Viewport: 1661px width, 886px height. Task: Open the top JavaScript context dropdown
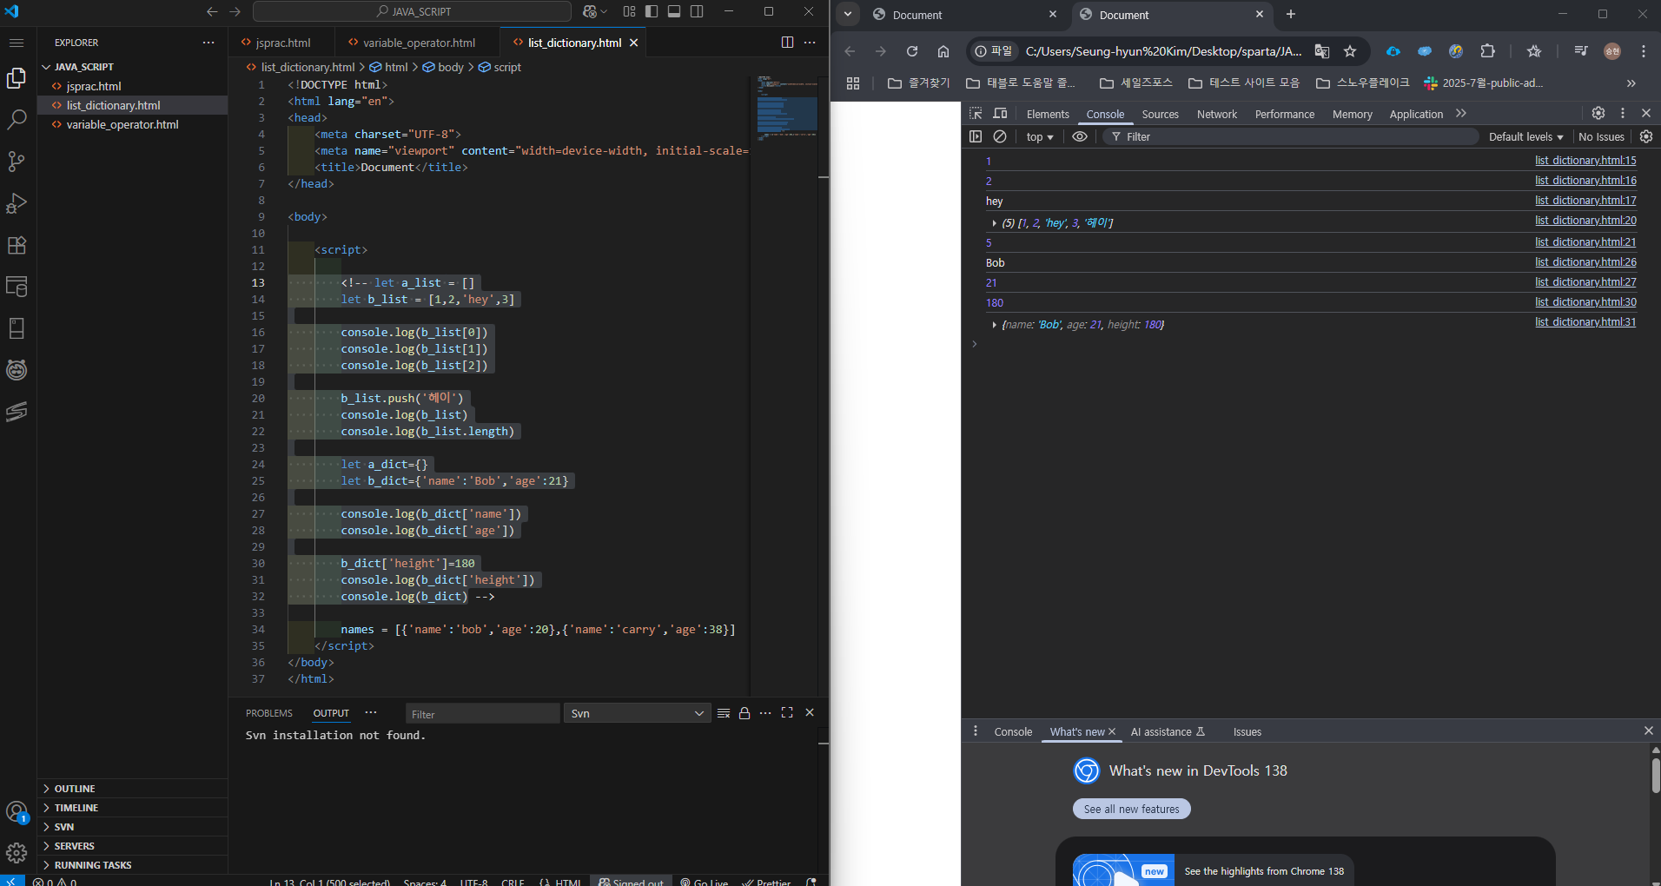(x=1039, y=137)
